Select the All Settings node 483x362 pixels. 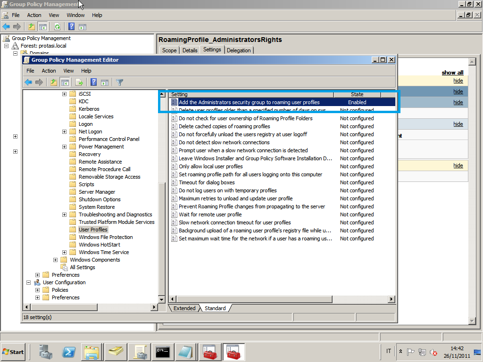click(82, 268)
